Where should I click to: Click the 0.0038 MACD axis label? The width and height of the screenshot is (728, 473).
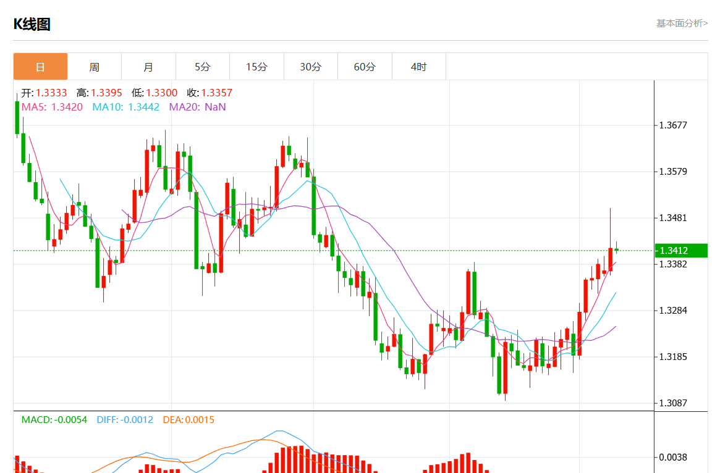tap(673, 457)
